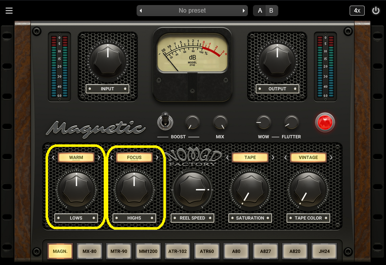The width and height of the screenshot is (386, 265).
Task: Open the WARM mode selector
Action: point(76,157)
